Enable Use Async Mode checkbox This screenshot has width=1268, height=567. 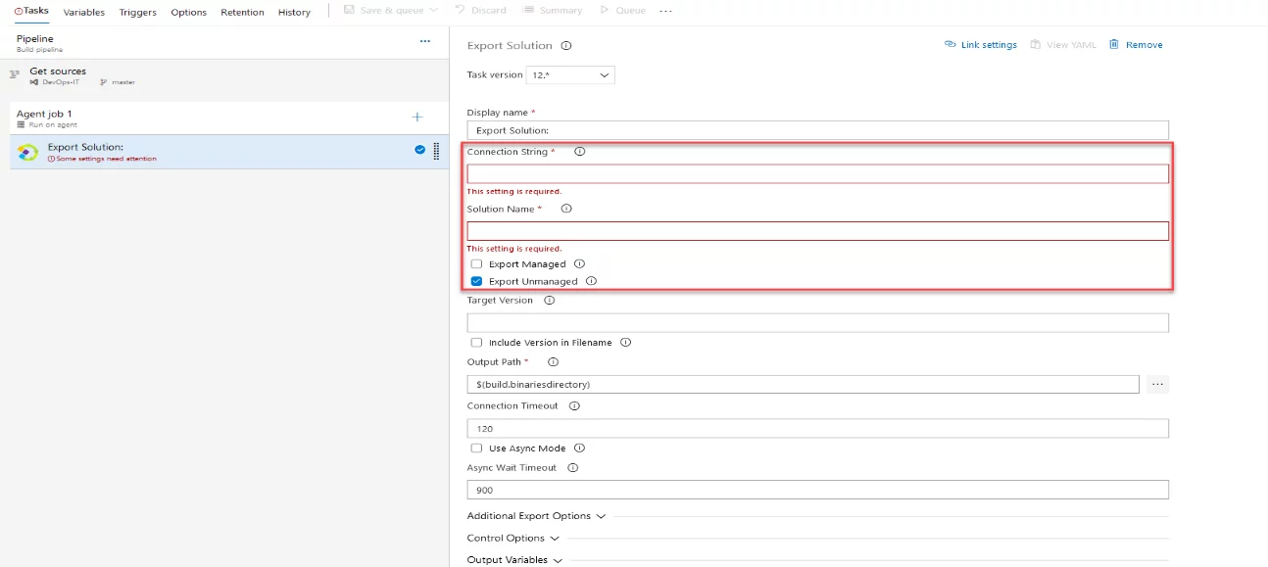coord(476,449)
